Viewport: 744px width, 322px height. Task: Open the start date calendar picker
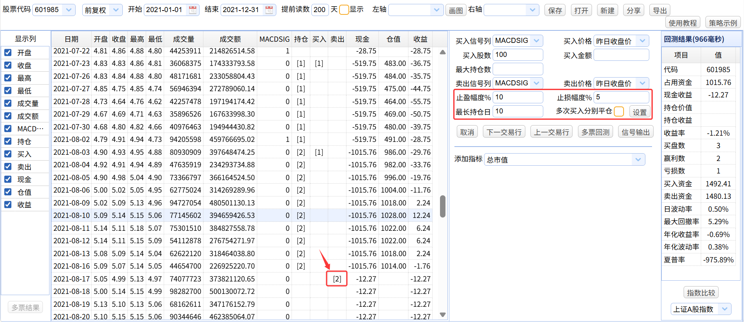click(193, 10)
